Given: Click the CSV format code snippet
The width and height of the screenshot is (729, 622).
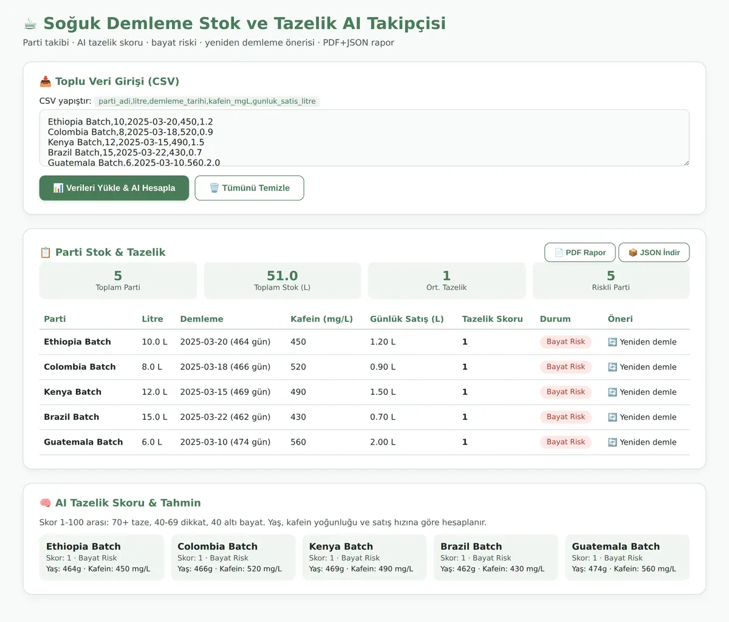Looking at the screenshot, I should pos(207,101).
